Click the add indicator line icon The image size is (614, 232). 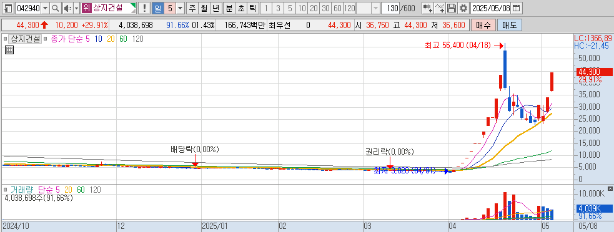point(440,8)
